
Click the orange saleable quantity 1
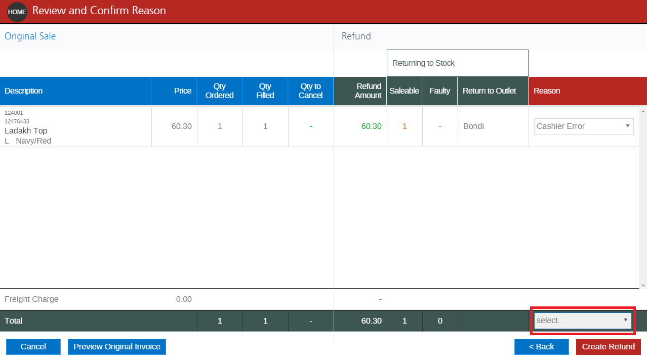405,126
